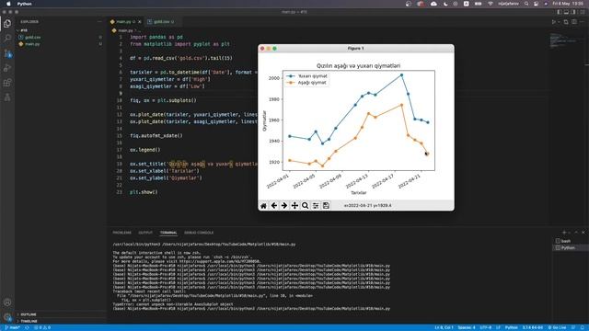Open the Manage gear in activity bar

tap(7, 317)
